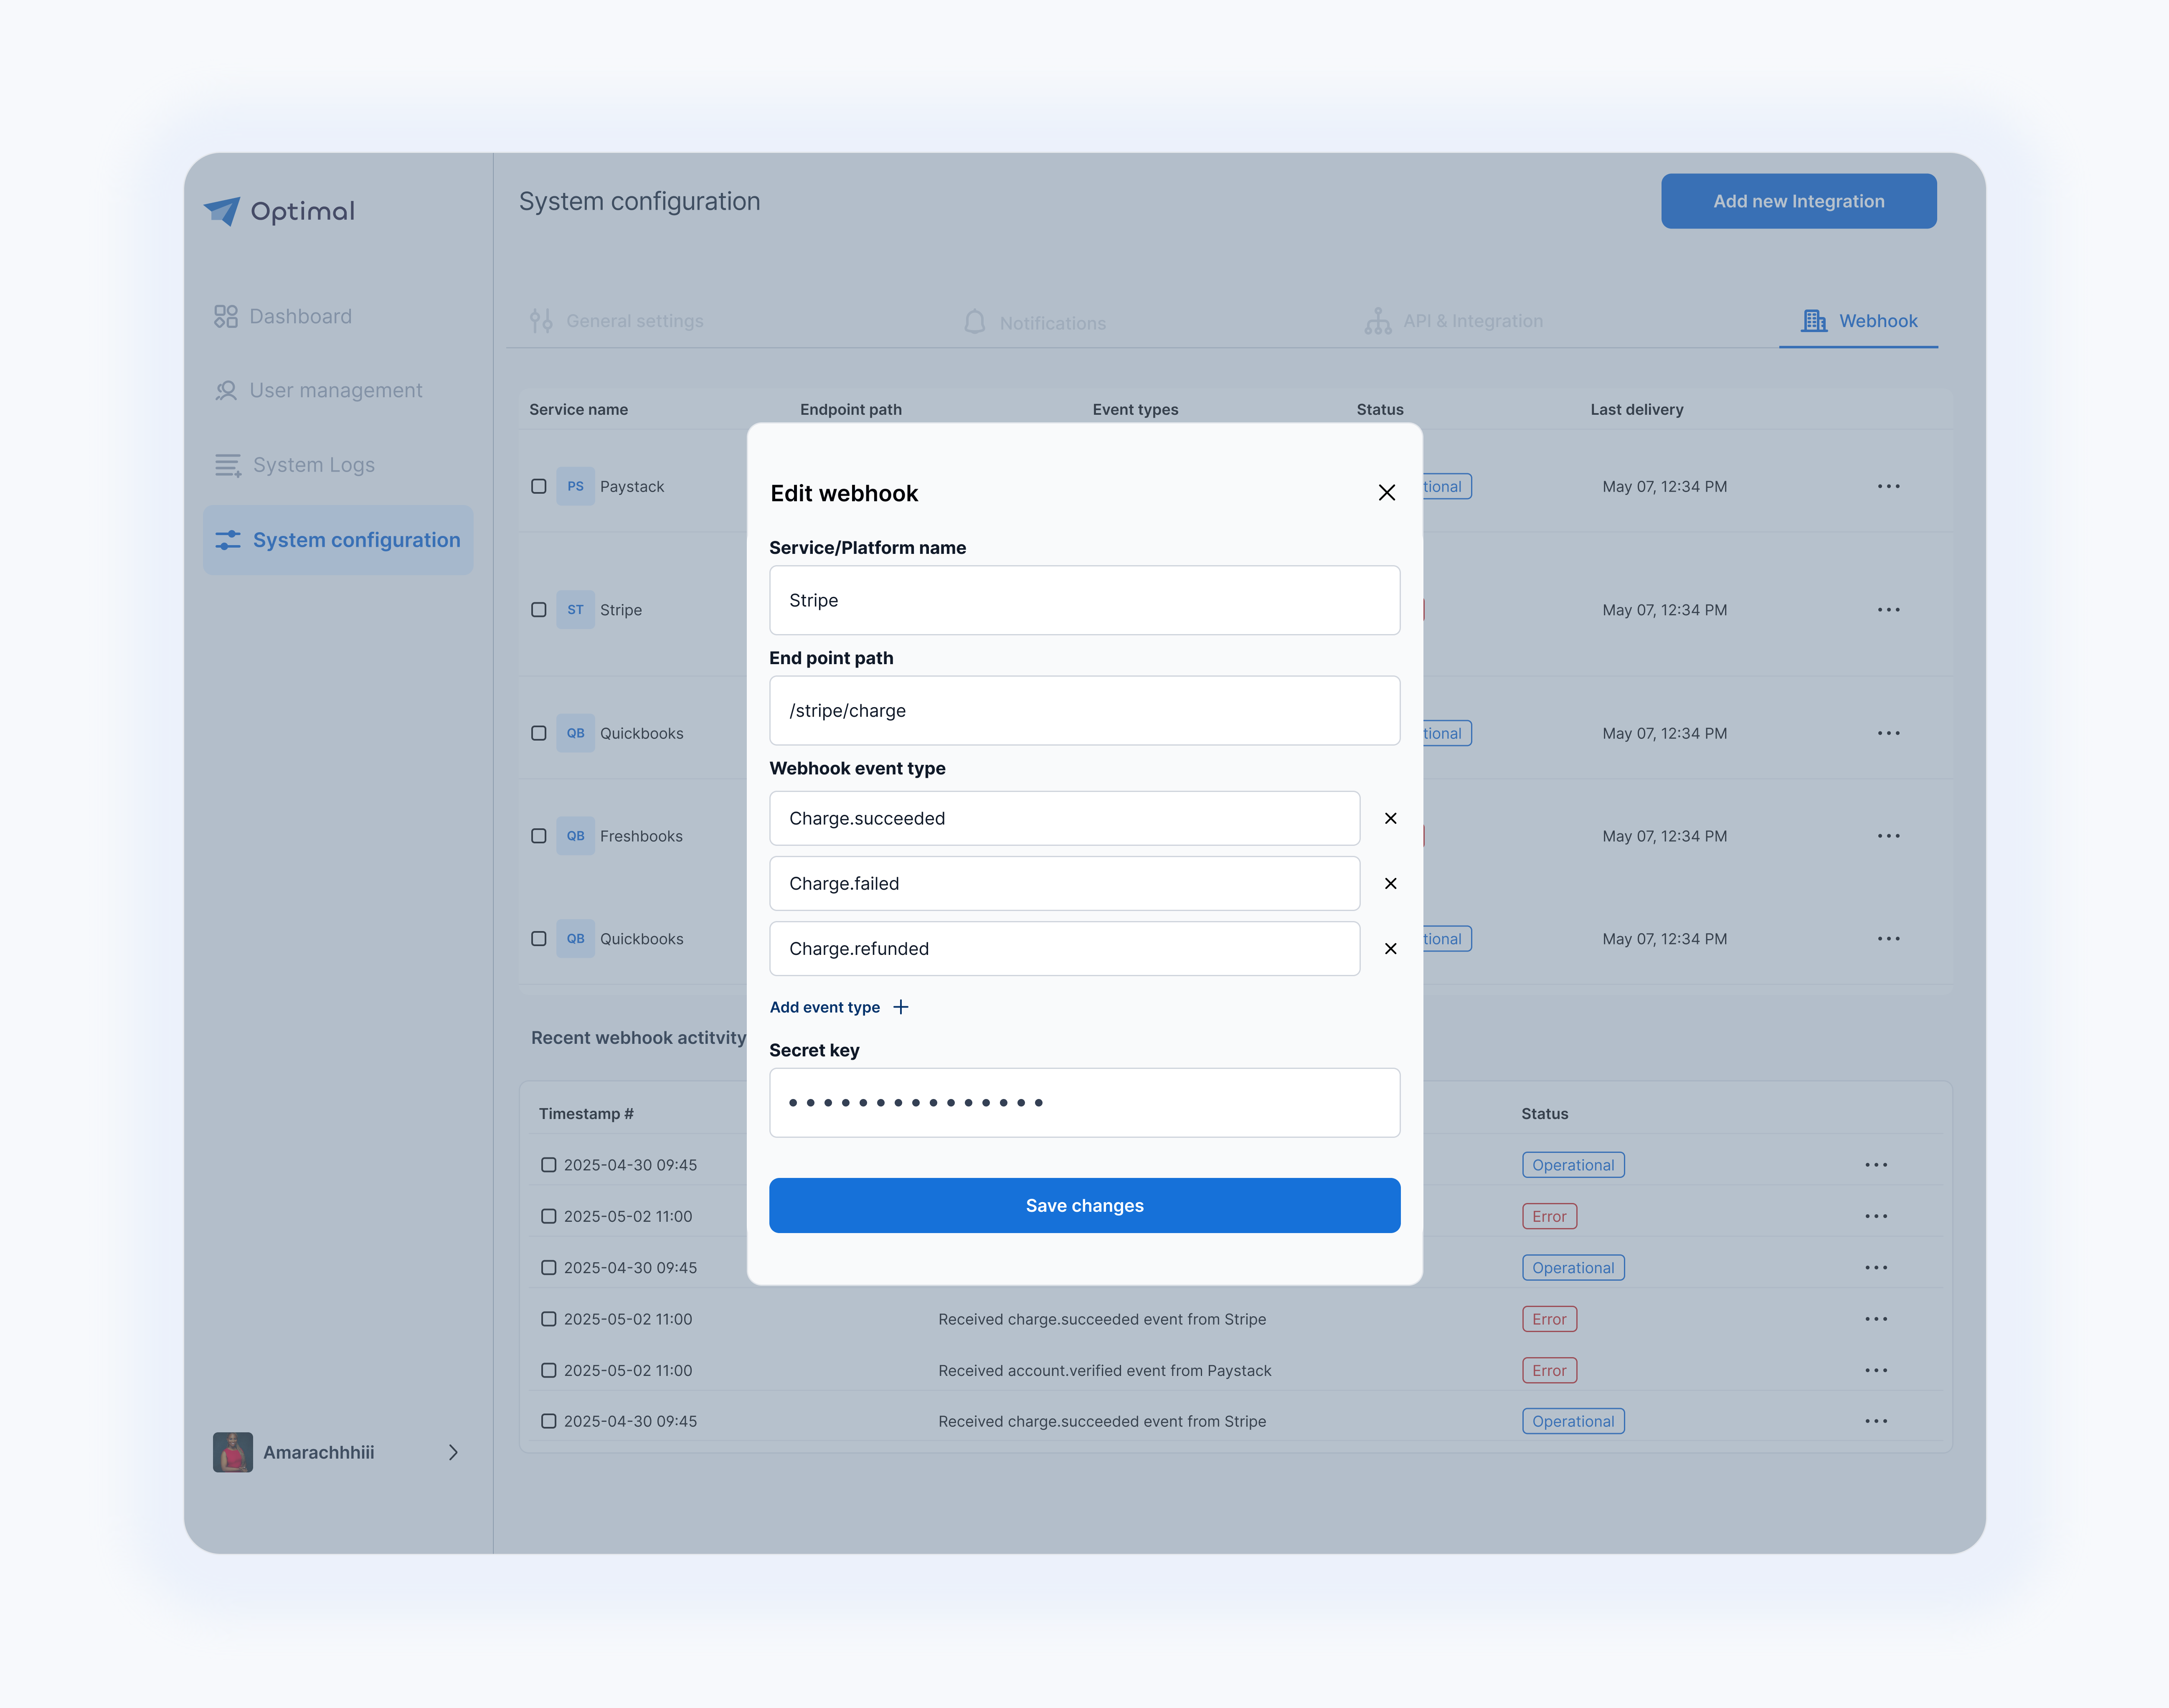The image size is (2169, 1708).
Task: Remove the Charge.succeeded event type
Action: point(1390,818)
